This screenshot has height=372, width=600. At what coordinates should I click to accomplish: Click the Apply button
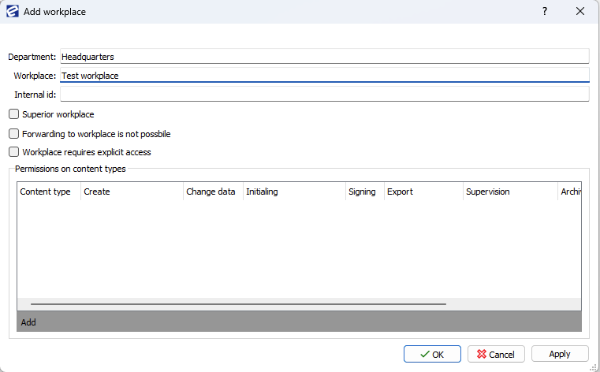pyautogui.click(x=560, y=354)
